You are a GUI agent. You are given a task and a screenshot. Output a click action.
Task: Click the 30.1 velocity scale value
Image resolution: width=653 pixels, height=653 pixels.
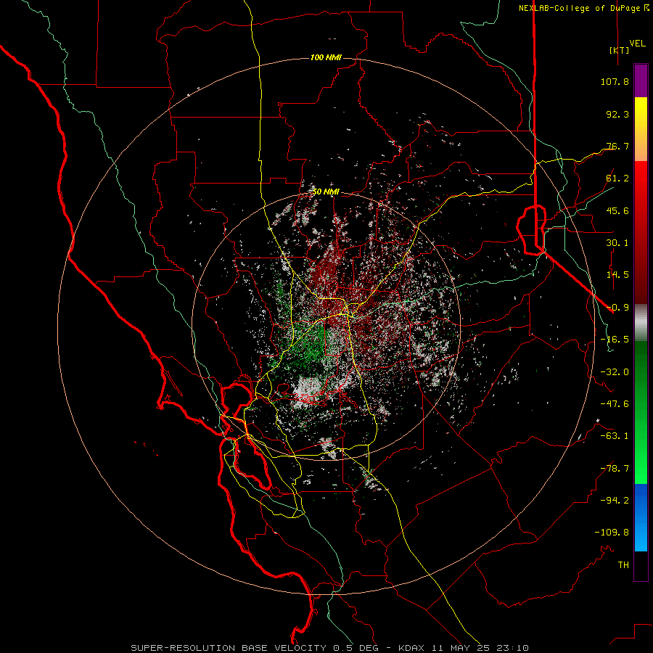(617, 243)
